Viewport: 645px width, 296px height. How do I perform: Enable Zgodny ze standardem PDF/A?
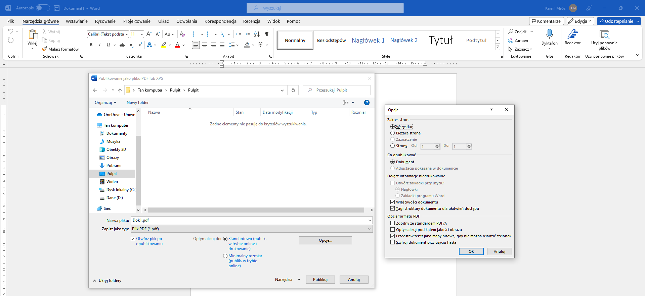tap(392, 223)
